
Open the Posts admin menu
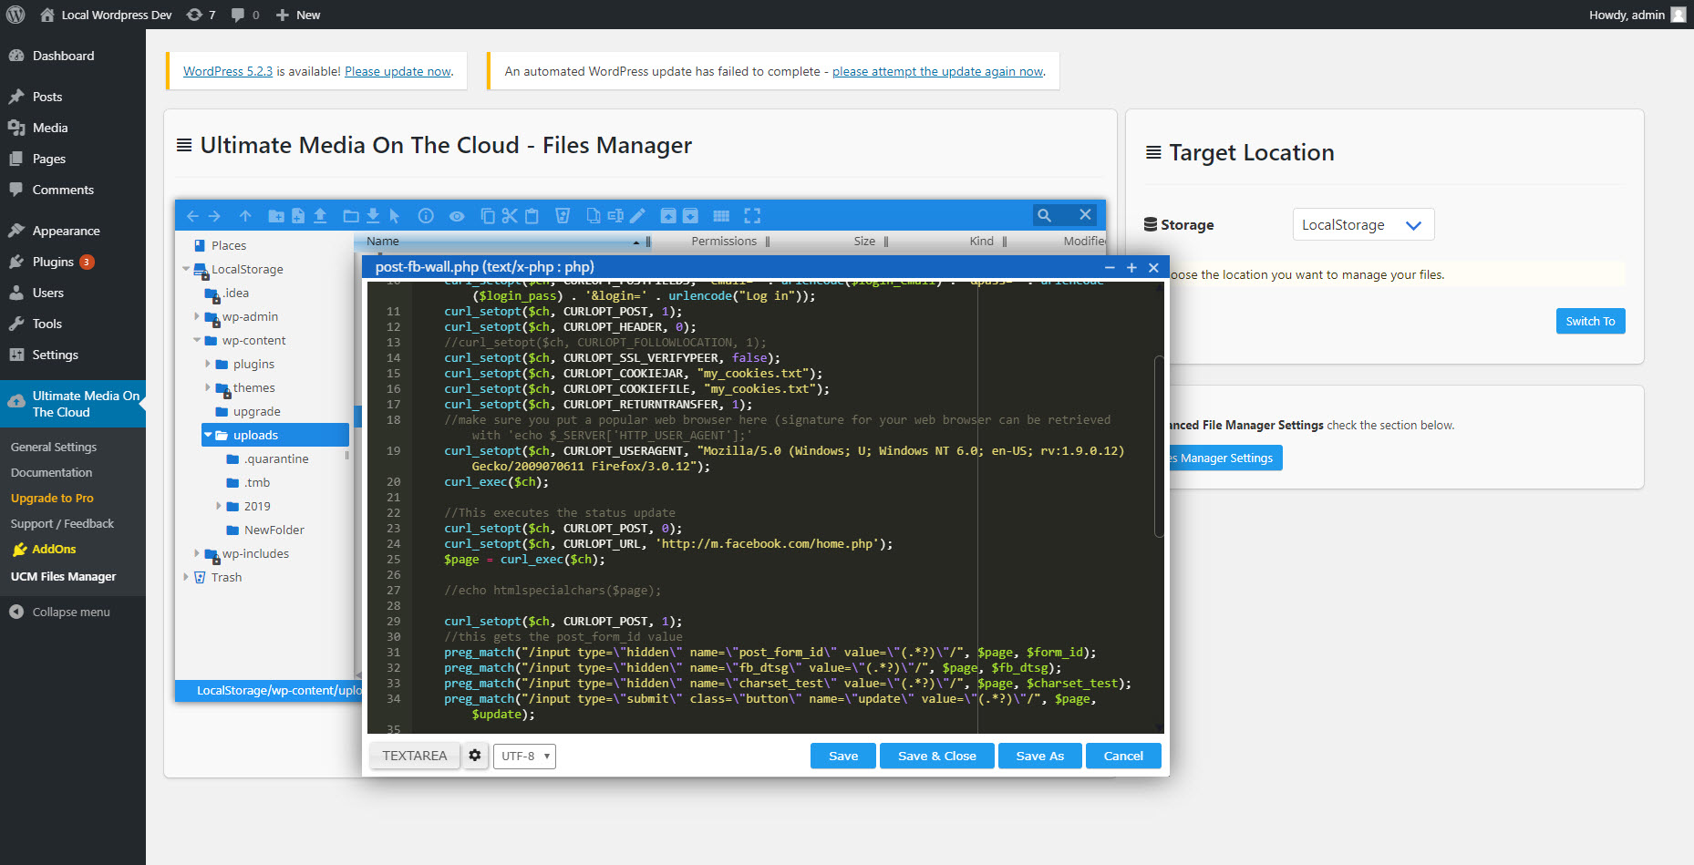click(x=73, y=97)
